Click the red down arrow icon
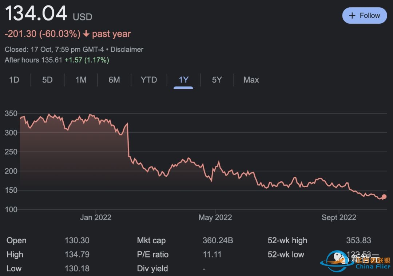Viewport: 393px width, 276px height. coord(86,34)
